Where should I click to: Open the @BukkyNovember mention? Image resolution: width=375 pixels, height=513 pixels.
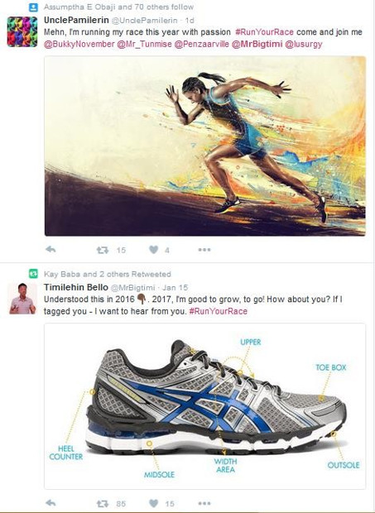79,44
